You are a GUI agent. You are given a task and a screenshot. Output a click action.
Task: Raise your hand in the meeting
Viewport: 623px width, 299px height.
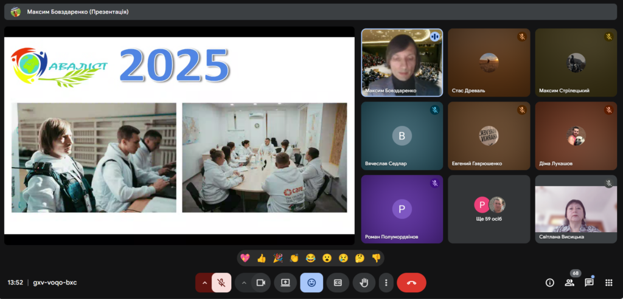coord(364,283)
